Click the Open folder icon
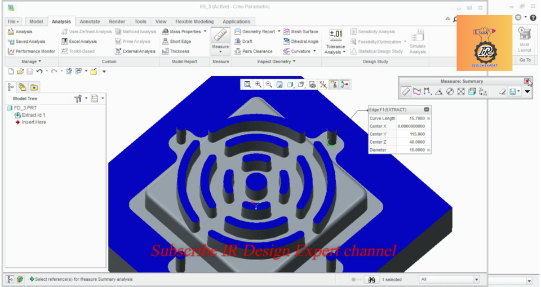This screenshot has width=541, height=287. click(20, 72)
